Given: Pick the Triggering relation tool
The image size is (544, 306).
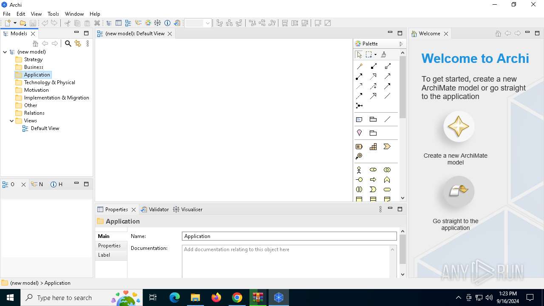Looking at the screenshot, I should pyautogui.click(x=387, y=86).
